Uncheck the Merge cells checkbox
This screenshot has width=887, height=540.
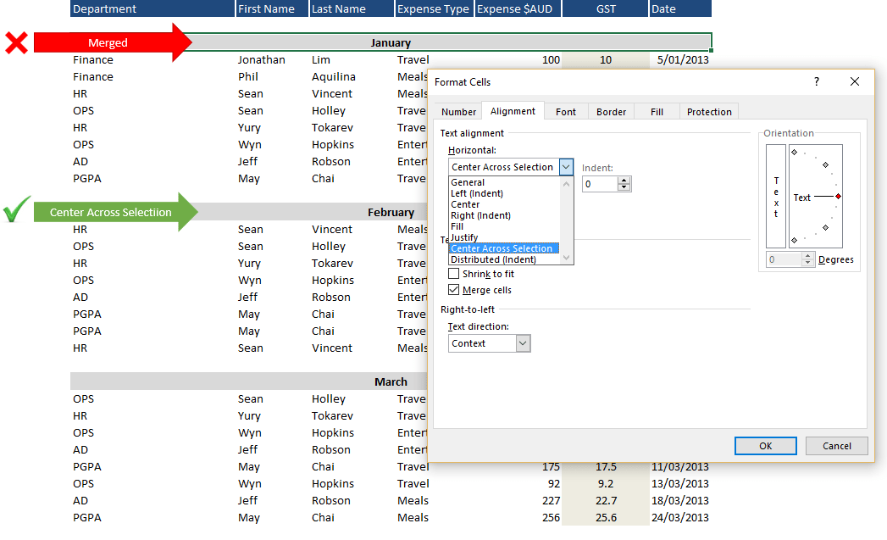[x=454, y=289]
